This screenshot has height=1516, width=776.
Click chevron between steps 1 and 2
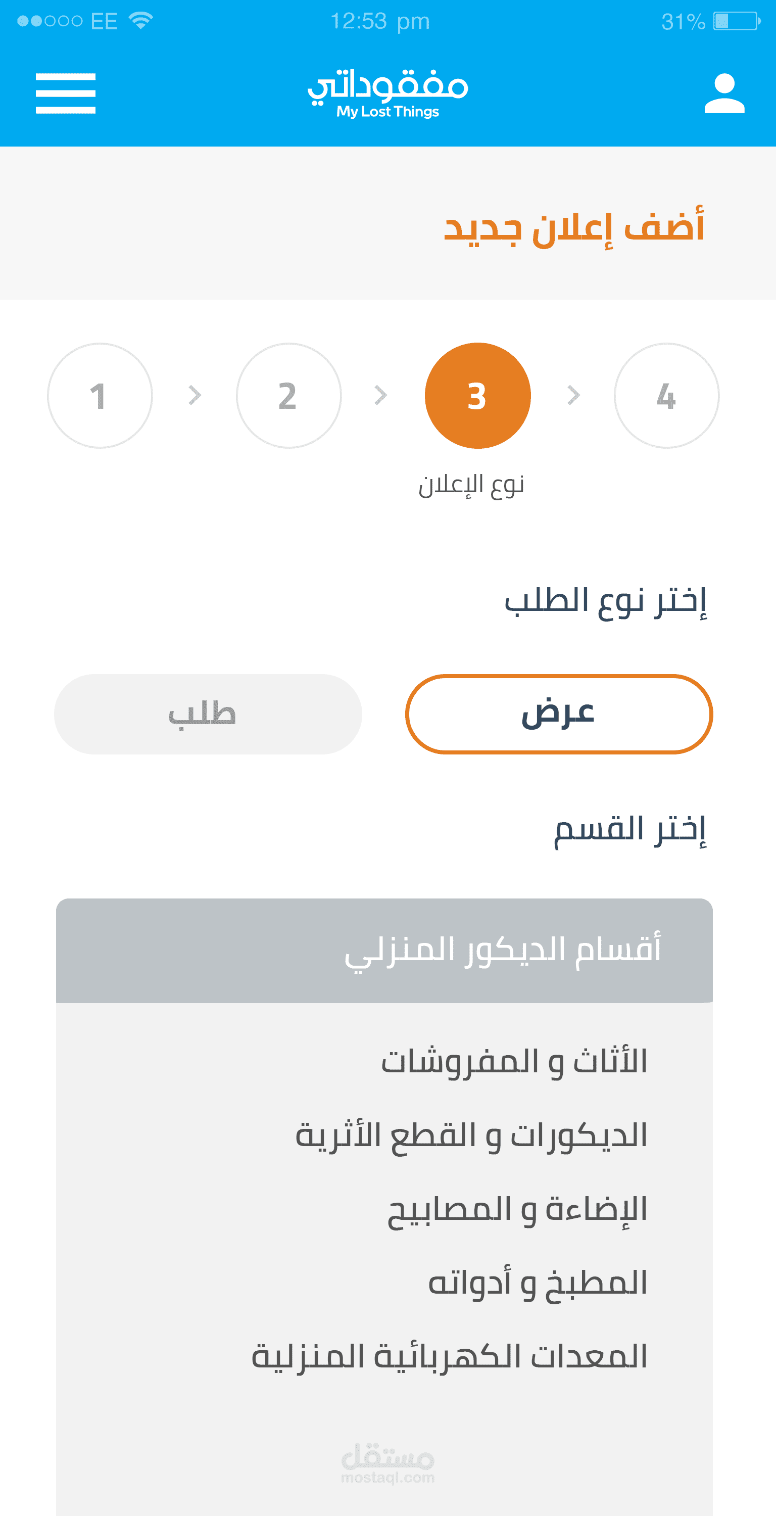[195, 395]
